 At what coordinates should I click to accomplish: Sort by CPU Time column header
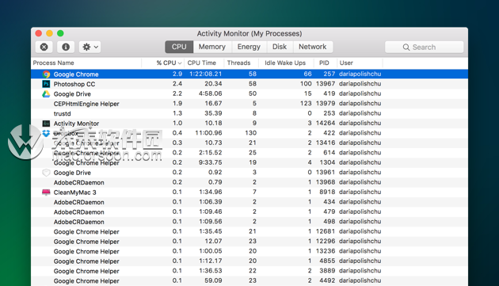point(204,63)
